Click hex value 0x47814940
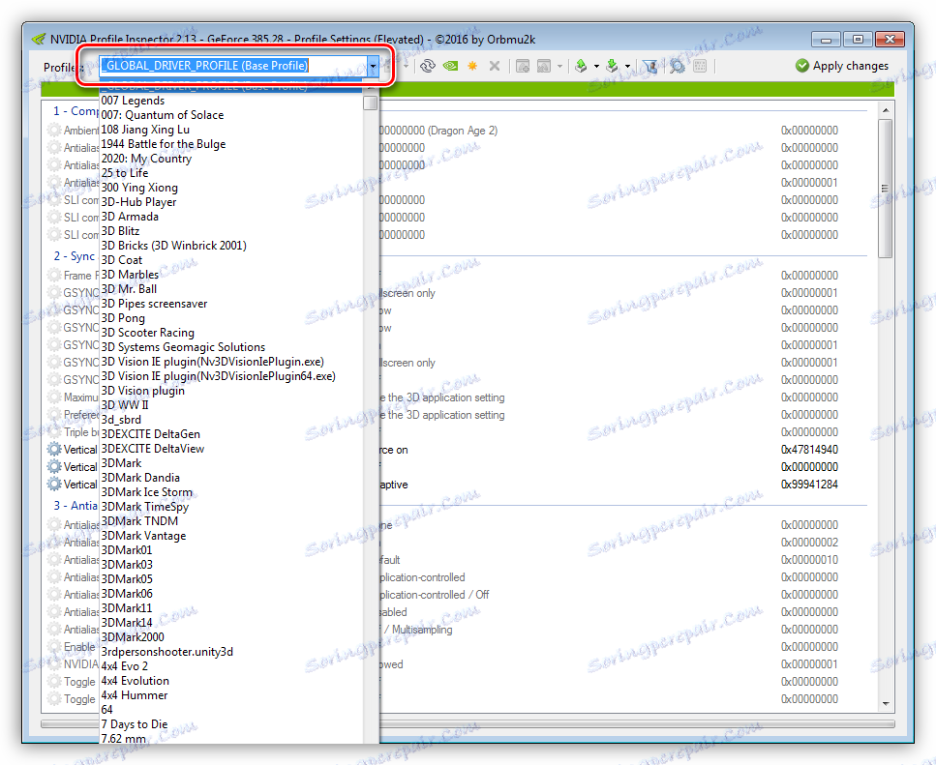 (809, 449)
